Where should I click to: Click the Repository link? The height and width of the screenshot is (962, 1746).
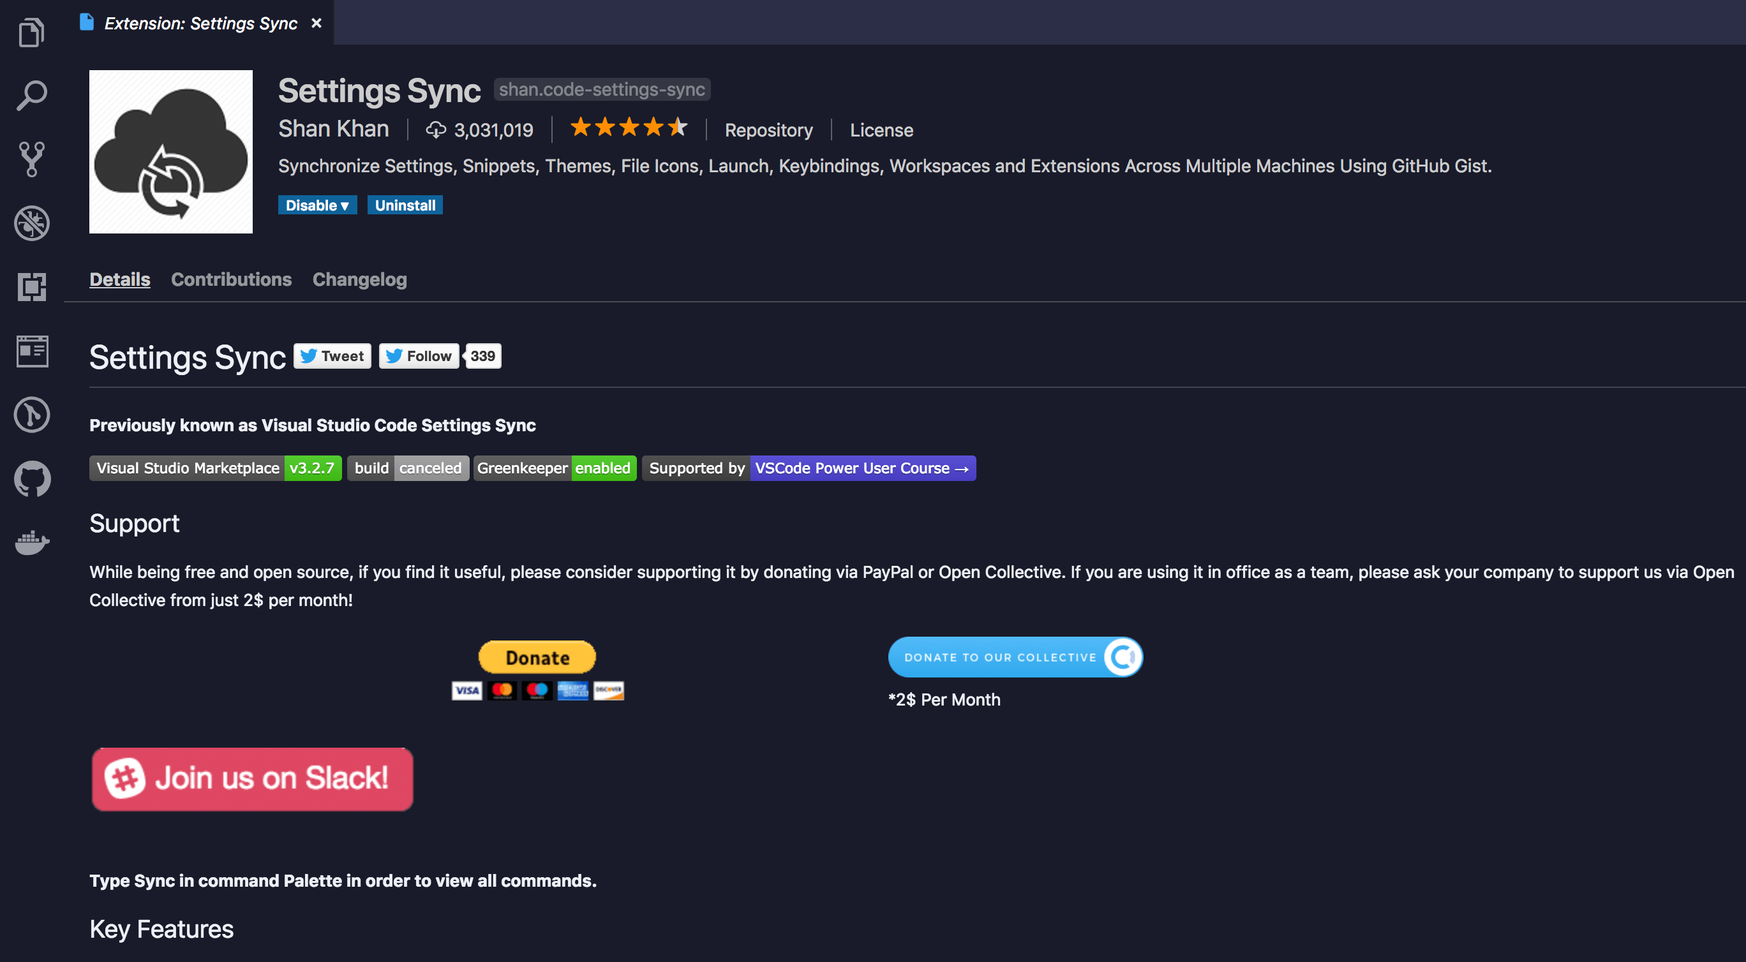click(x=769, y=129)
